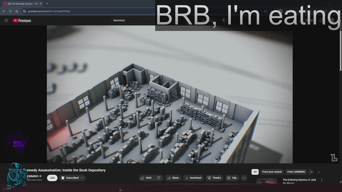Open The Enduring Mystery of Jack the Ripper

299,181
